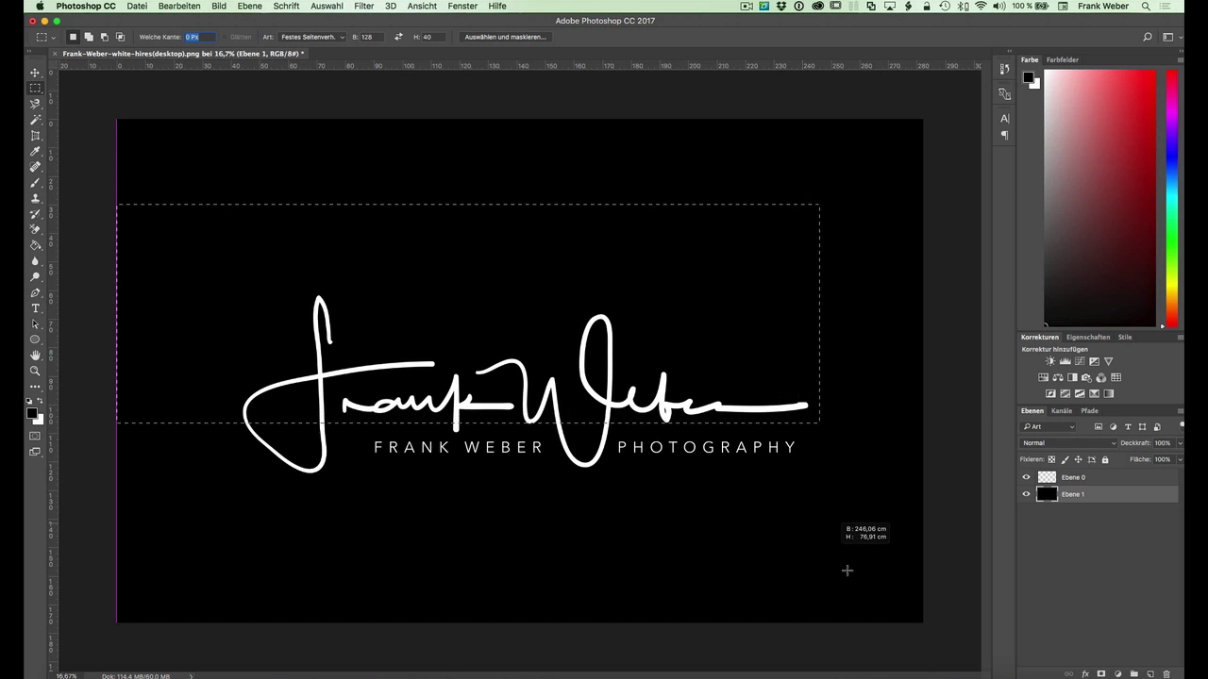Click the Auswählen und maskieren button
The height and width of the screenshot is (679, 1208).
pyautogui.click(x=505, y=37)
